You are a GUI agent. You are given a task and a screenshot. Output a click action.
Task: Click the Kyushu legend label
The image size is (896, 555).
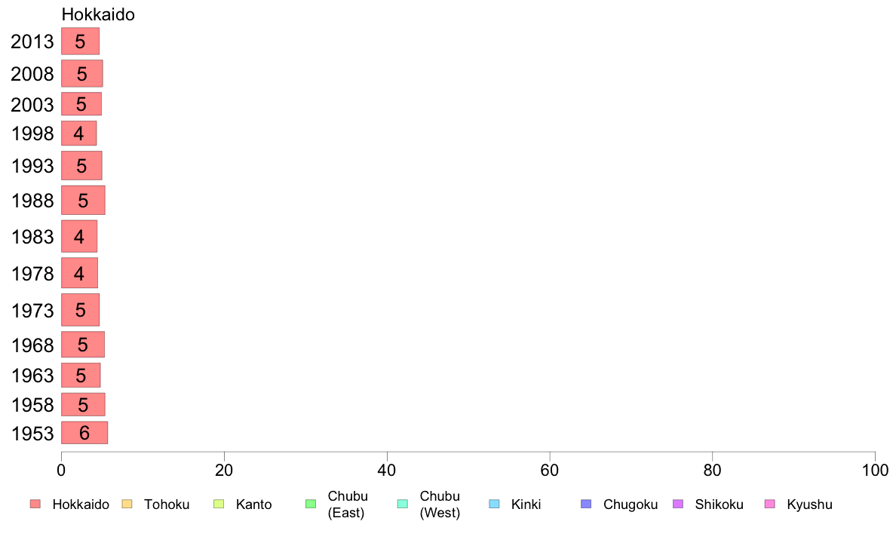pos(809,504)
